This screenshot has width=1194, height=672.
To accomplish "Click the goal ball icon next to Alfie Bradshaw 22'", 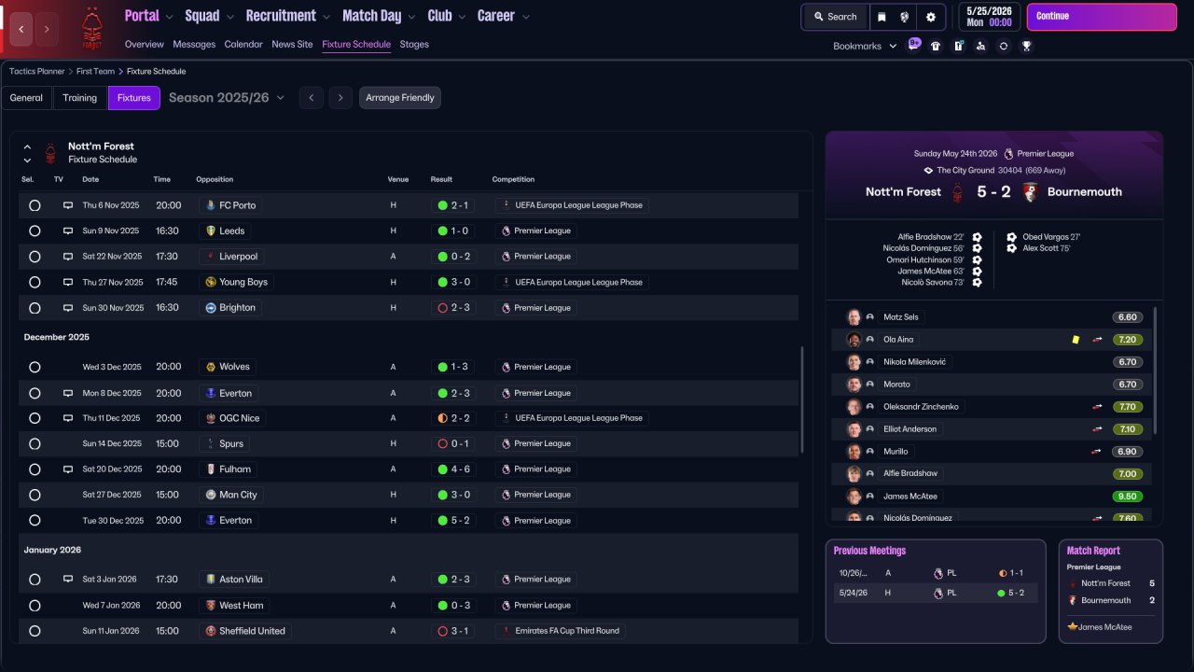I will (977, 237).
